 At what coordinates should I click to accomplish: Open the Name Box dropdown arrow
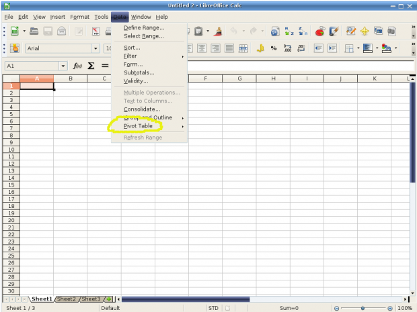(x=63, y=66)
